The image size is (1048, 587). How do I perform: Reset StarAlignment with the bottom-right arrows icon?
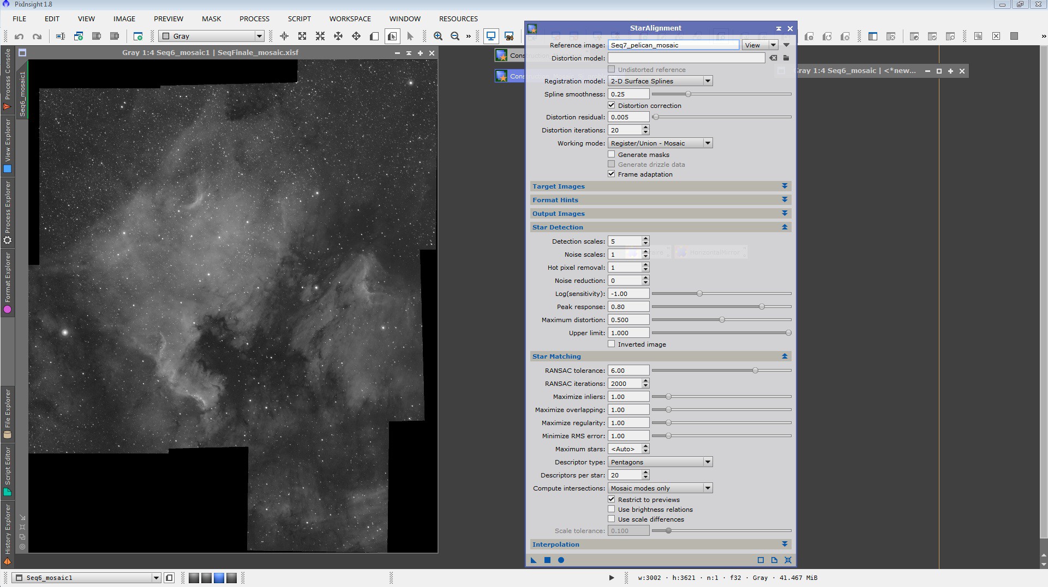[x=788, y=560]
